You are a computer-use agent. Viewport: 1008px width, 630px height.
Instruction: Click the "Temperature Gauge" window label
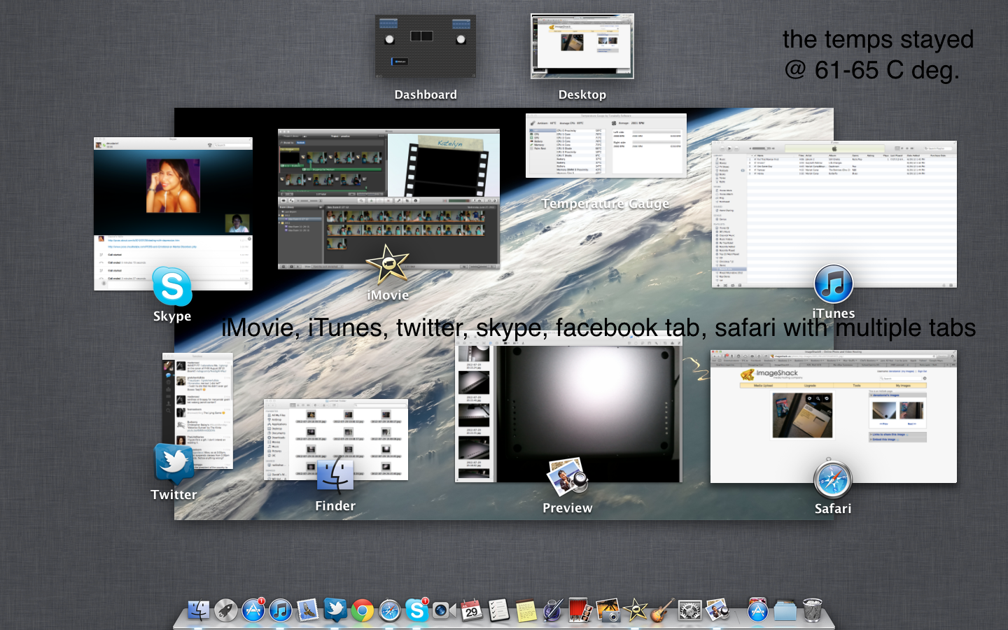tap(605, 204)
